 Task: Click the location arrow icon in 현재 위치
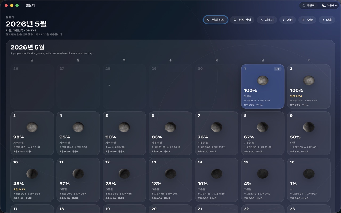point(208,20)
